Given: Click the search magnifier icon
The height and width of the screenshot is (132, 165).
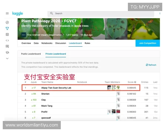Looking at the screenshot, I should pyautogui.click(x=51, y=13).
